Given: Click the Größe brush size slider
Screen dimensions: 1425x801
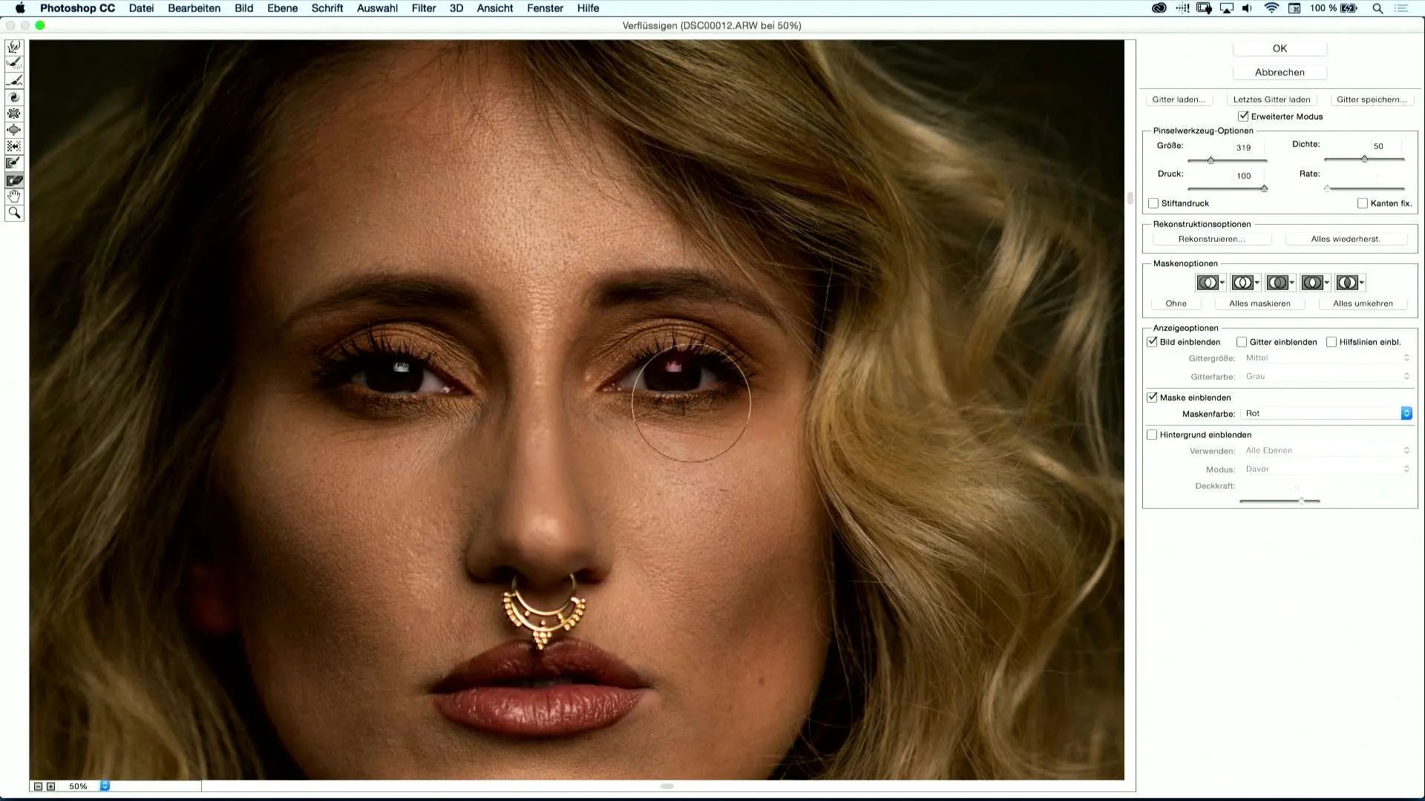Looking at the screenshot, I should [1227, 160].
